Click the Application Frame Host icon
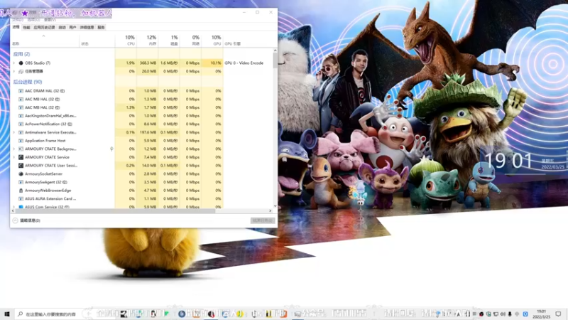The height and width of the screenshot is (320, 568). point(21,141)
